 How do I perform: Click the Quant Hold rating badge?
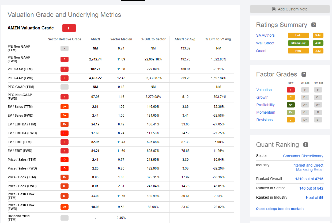click(x=299, y=51)
